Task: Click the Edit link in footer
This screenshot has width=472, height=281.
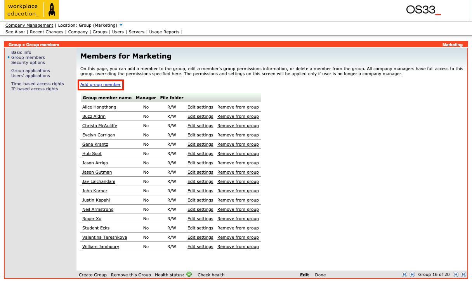Action: 305,275
